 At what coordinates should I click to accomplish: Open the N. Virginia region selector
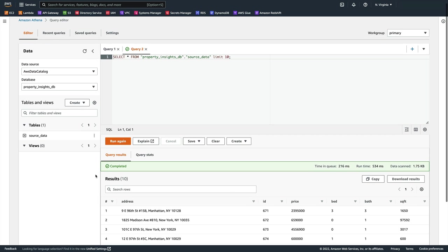click(x=383, y=5)
